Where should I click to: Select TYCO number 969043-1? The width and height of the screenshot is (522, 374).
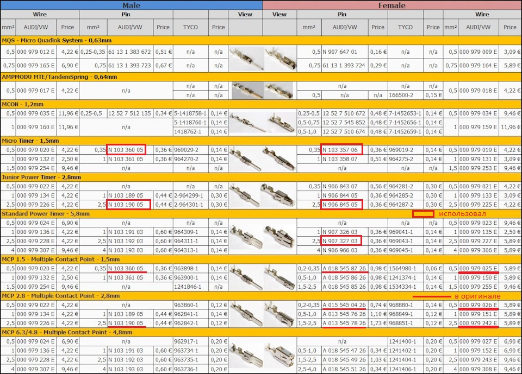click(x=401, y=241)
